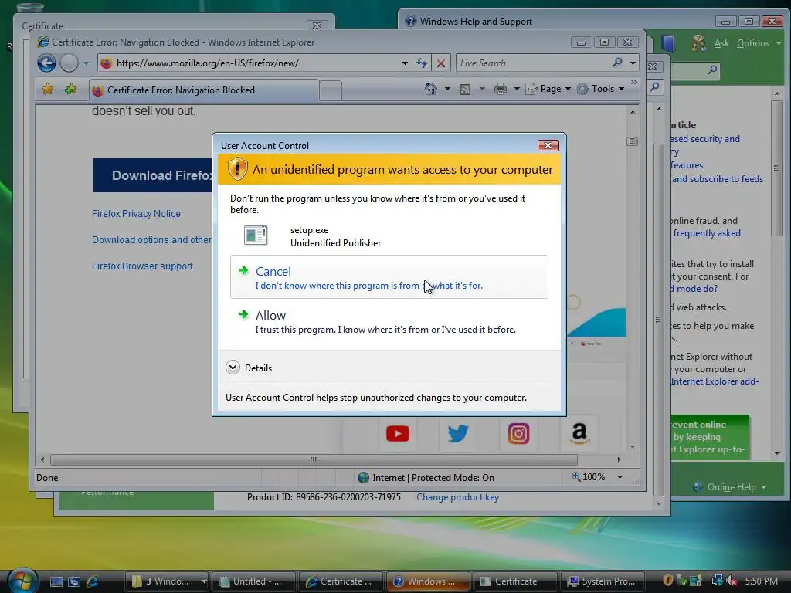
Task: Open the address bar history dropdown
Action: point(405,63)
